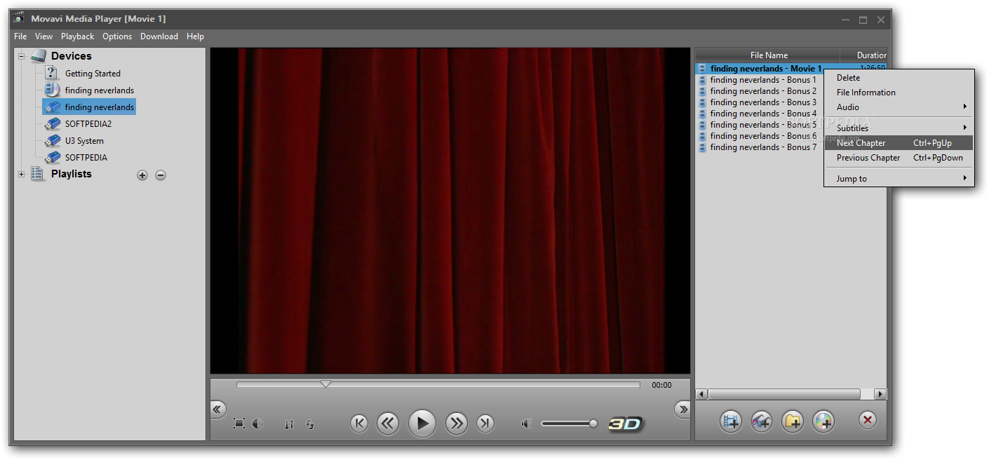This screenshot has width=989, height=460.
Task: Click the volume slider handle
Action: pyautogui.click(x=593, y=424)
